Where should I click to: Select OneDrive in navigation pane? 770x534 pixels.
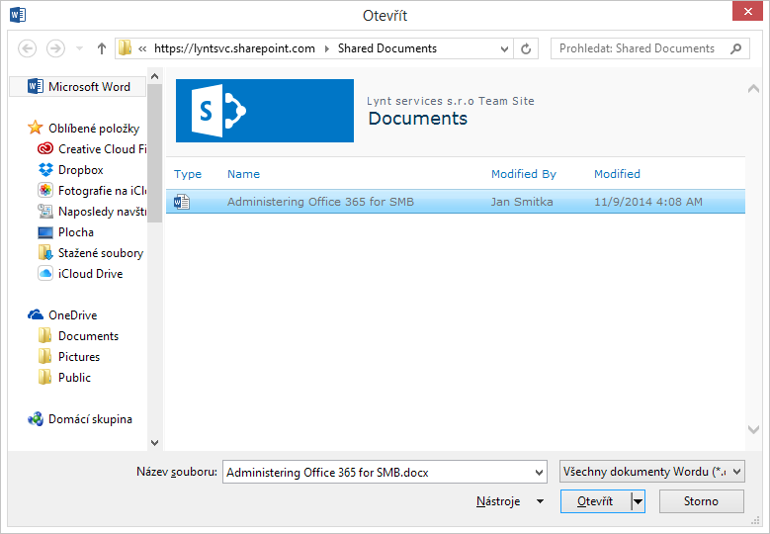coord(73,314)
